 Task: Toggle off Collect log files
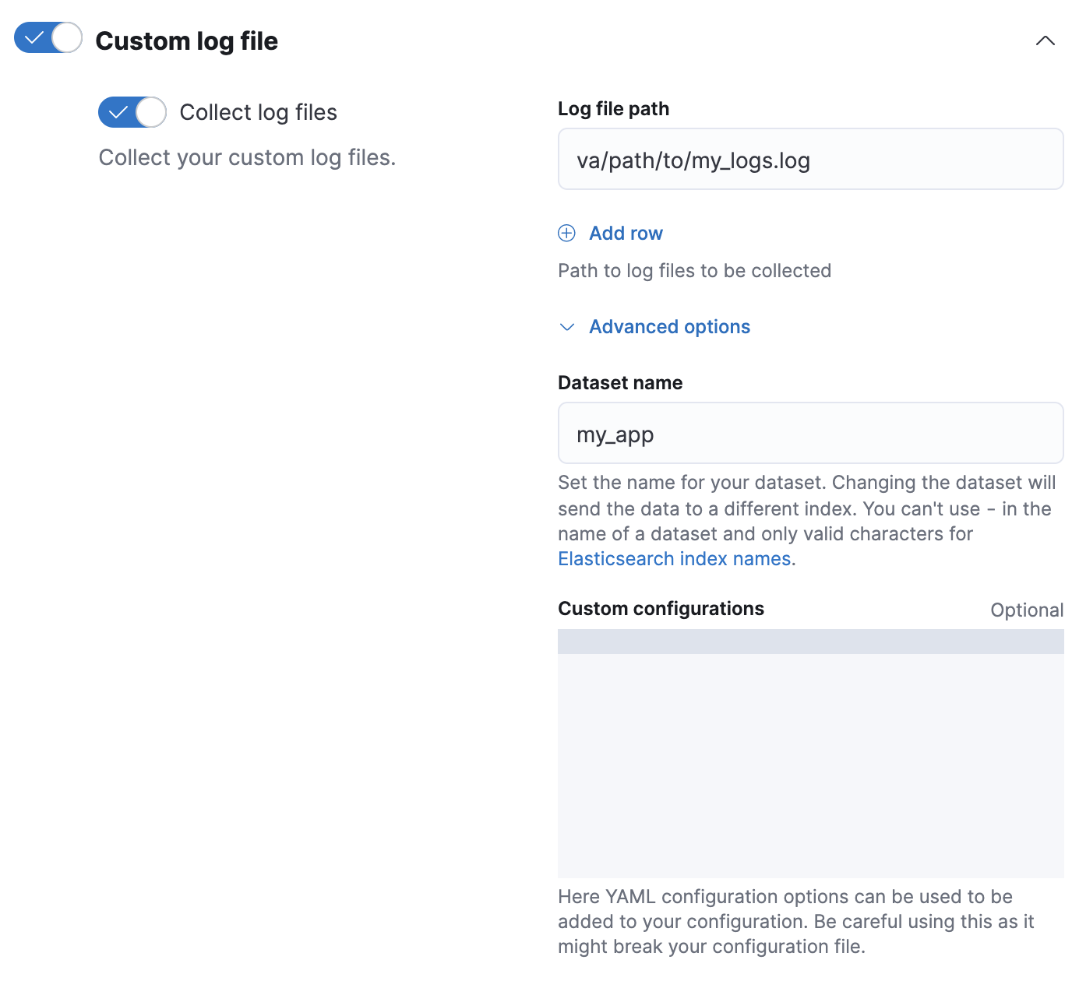(x=131, y=112)
